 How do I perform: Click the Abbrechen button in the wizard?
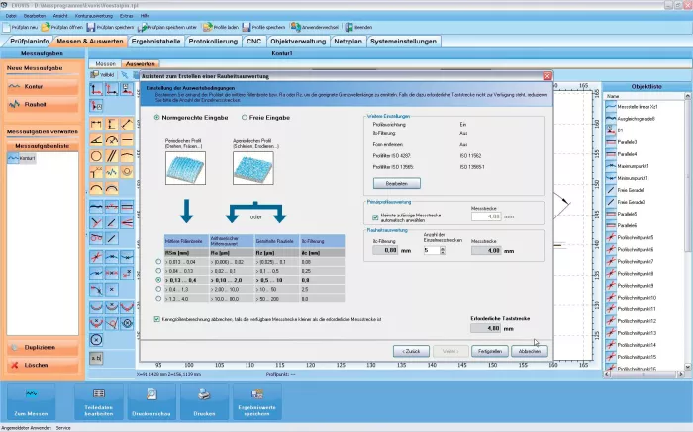point(529,351)
